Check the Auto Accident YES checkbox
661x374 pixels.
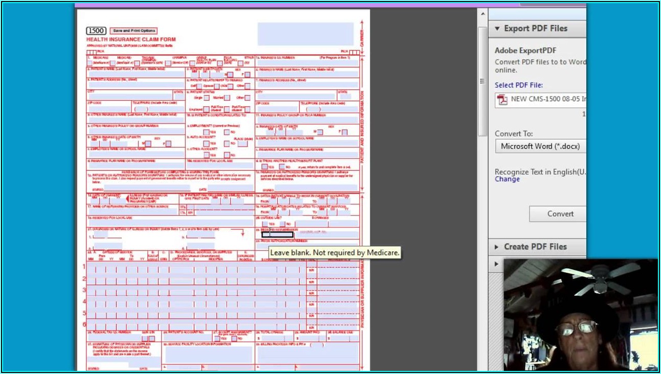pos(206,144)
